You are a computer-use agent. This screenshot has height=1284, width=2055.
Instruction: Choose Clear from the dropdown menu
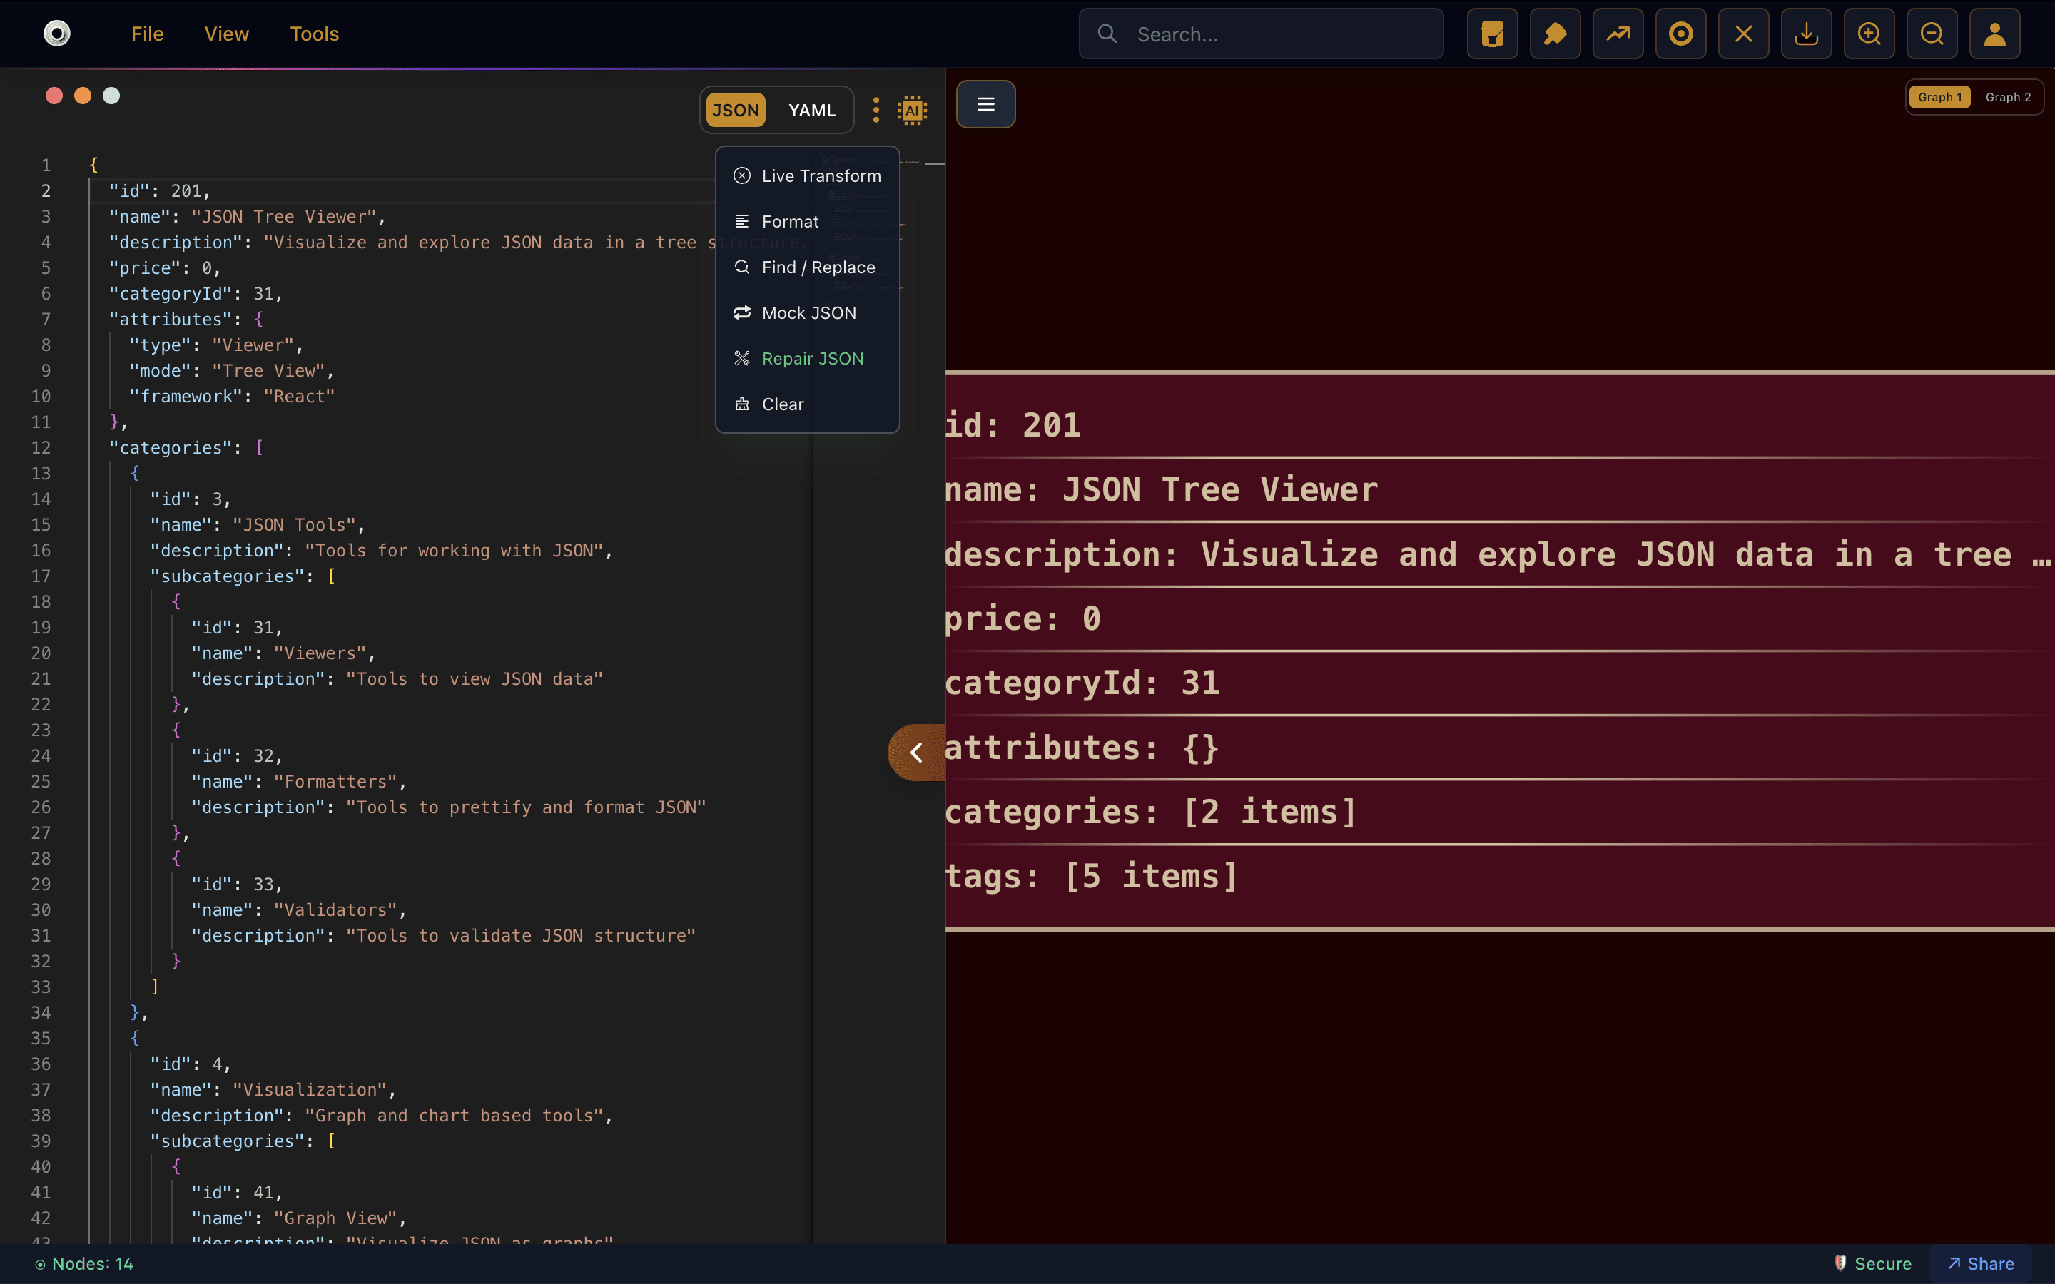[808, 404]
